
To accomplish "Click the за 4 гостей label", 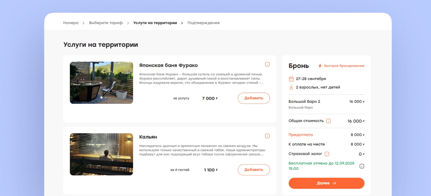I will pos(180,170).
